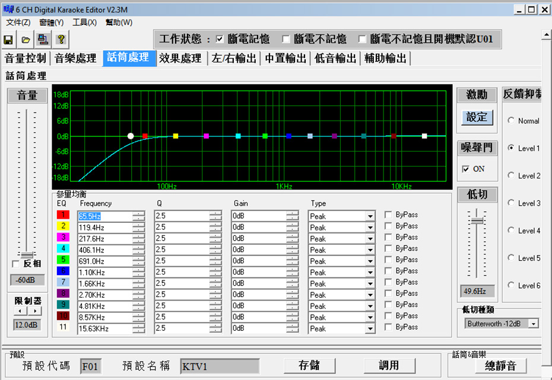The height and width of the screenshot is (380, 552).
Task: Open the Butterworth -12dB low-cut type dropdown
Action: 534,324
